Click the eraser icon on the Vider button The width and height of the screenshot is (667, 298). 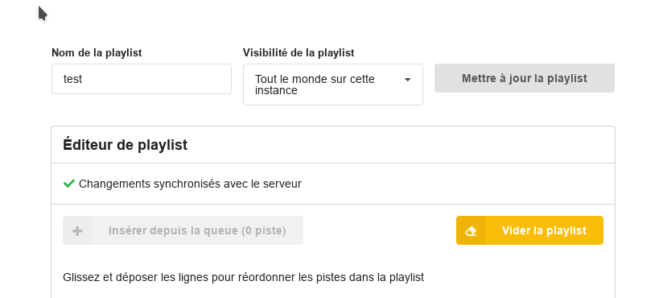471,230
